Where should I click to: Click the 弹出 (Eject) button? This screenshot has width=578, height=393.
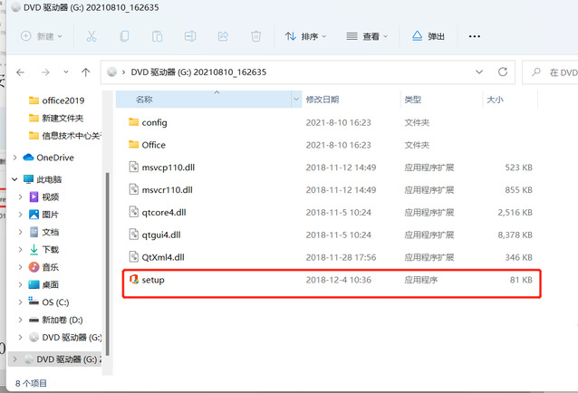pos(428,37)
